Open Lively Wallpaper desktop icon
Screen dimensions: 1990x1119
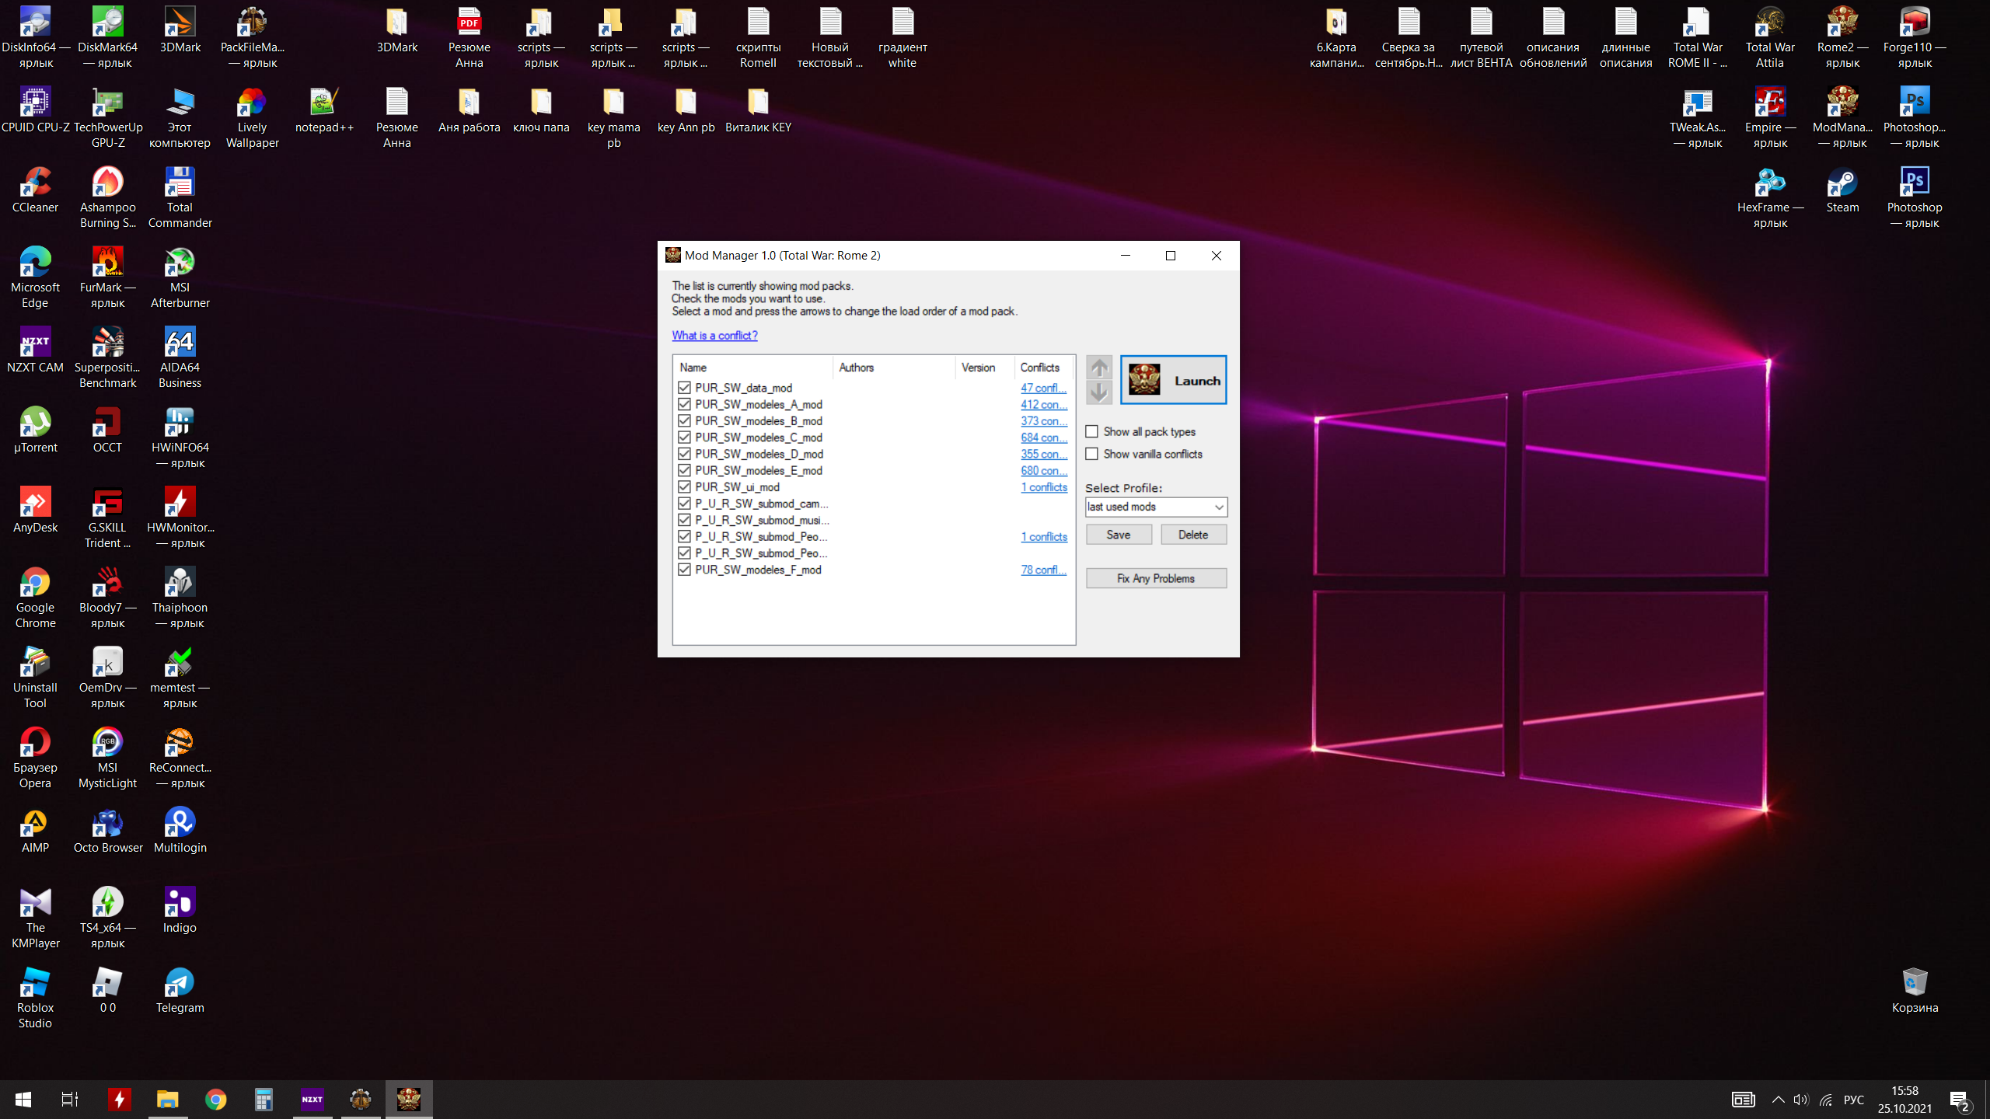pyautogui.click(x=252, y=118)
